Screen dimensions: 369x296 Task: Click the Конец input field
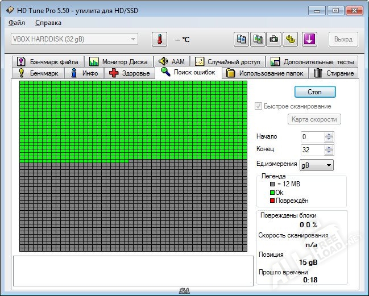click(x=312, y=150)
